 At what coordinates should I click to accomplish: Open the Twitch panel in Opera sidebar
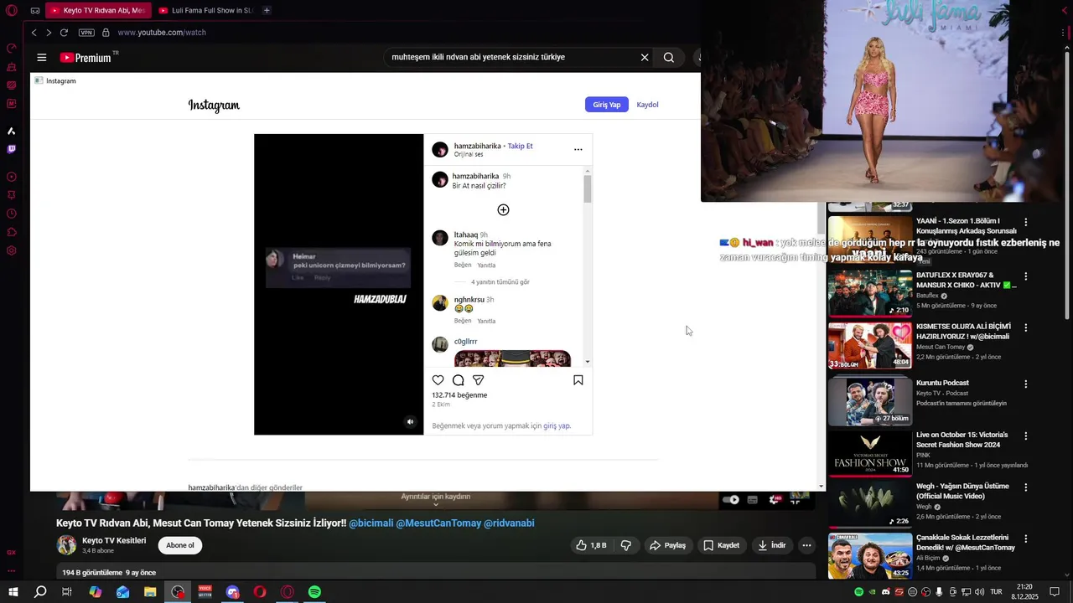(12, 149)
